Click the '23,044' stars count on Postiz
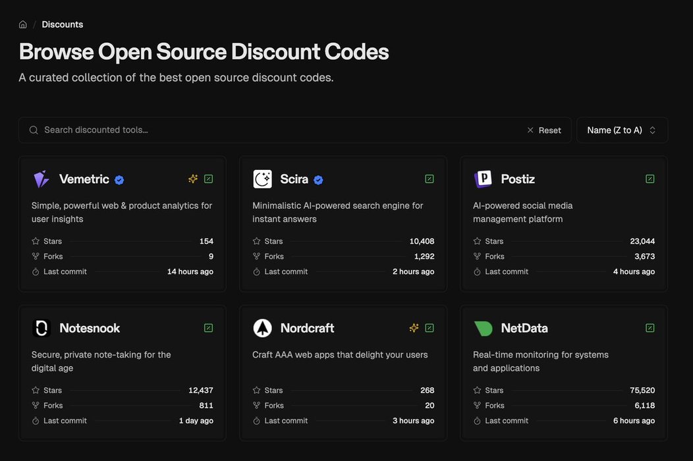 click(642, 241)
